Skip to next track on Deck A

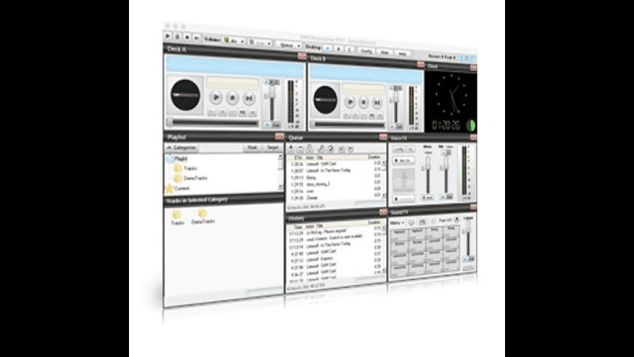click(x=248, y=98)
